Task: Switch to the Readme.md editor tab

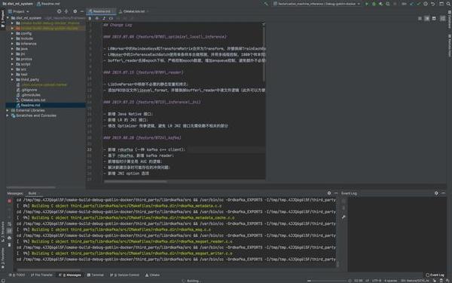Action: point(101,11)
